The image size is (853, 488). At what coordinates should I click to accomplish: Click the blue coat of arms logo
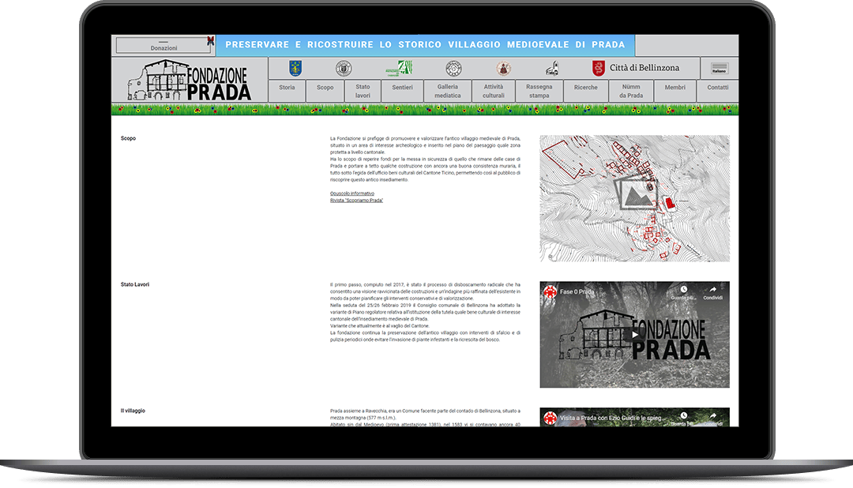295,68
